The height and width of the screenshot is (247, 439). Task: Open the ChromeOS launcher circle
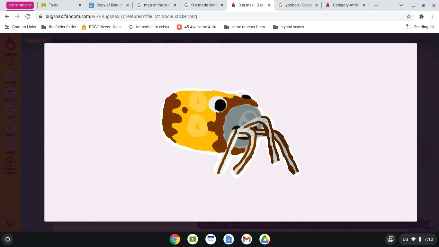(x=8, y=239)
